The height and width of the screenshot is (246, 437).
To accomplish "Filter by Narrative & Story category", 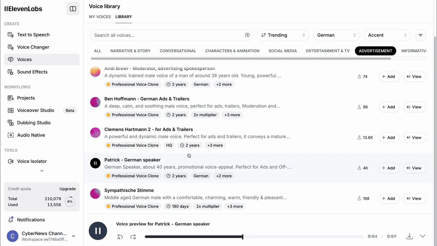I will click(x=131, y=51).
